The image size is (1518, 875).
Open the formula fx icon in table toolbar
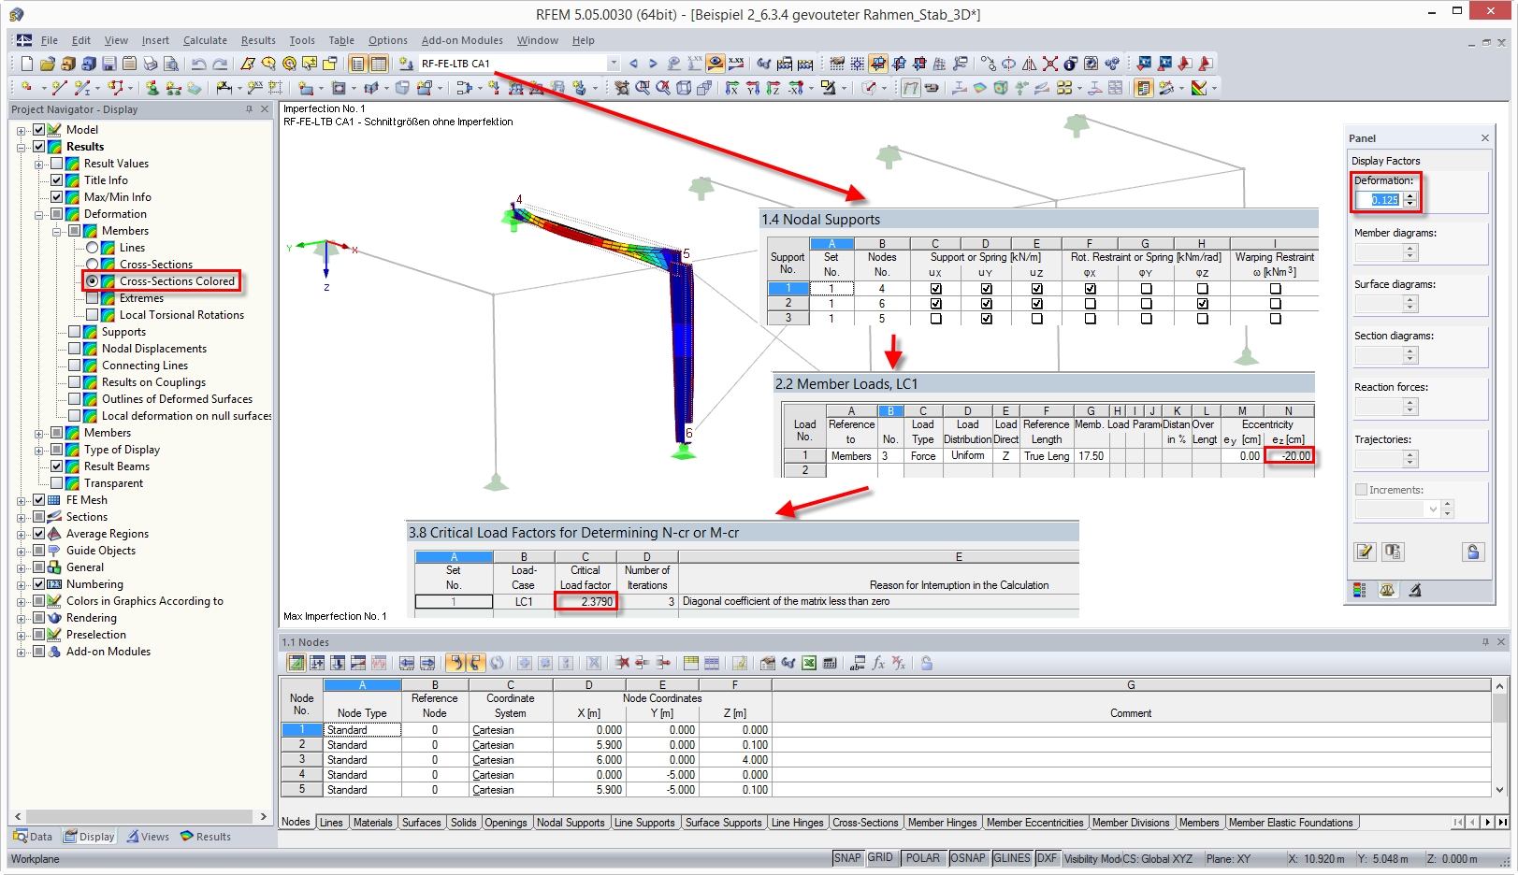[878, 663]
